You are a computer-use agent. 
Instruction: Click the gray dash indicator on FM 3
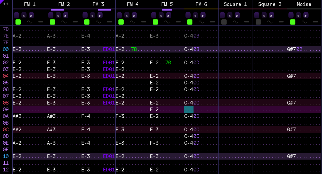click(x=109, y=22)
